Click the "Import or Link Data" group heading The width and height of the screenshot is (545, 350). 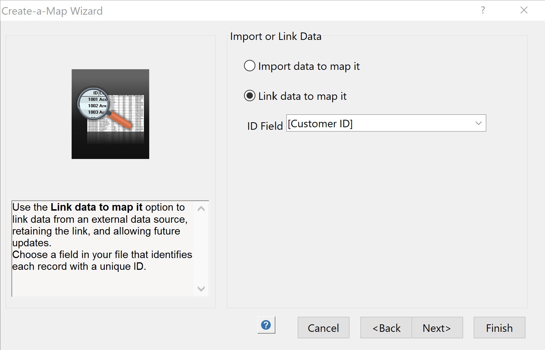point(276,36)
